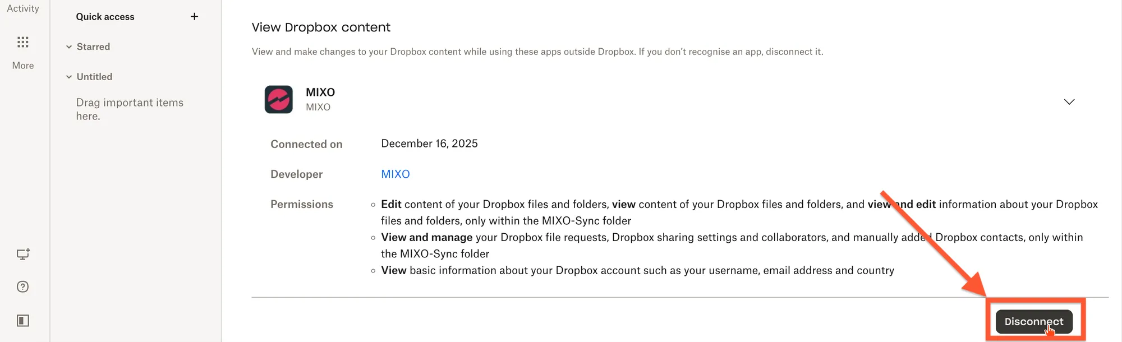Click the Quick access heading

pyautogui.click(x=105, y=17)
